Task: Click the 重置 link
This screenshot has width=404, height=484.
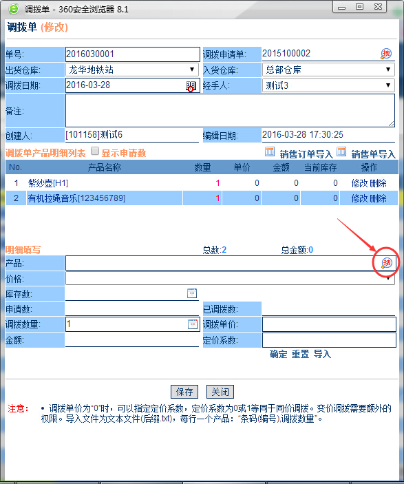Action: click(300, 354)
